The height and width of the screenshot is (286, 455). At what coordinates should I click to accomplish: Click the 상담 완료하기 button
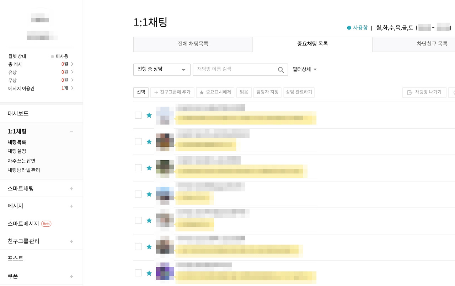(x=299, y=92)
